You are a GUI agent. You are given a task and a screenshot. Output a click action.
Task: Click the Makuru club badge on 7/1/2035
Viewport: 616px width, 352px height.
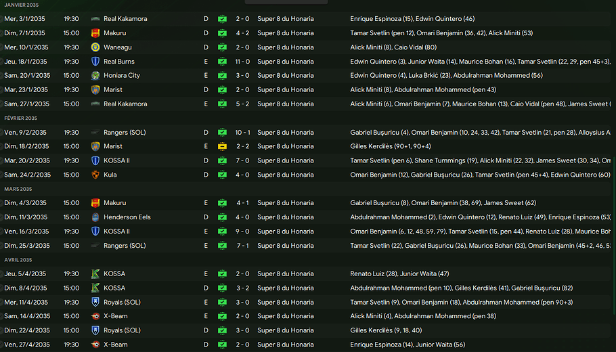[95, 33]
